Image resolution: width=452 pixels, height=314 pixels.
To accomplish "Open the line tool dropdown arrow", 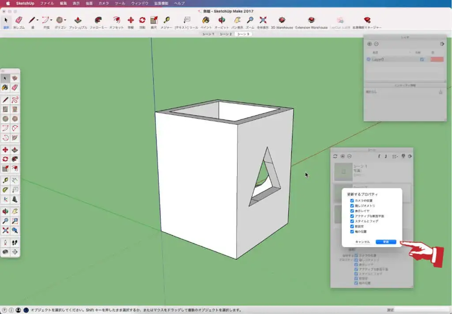I will [x=38, y=20].
